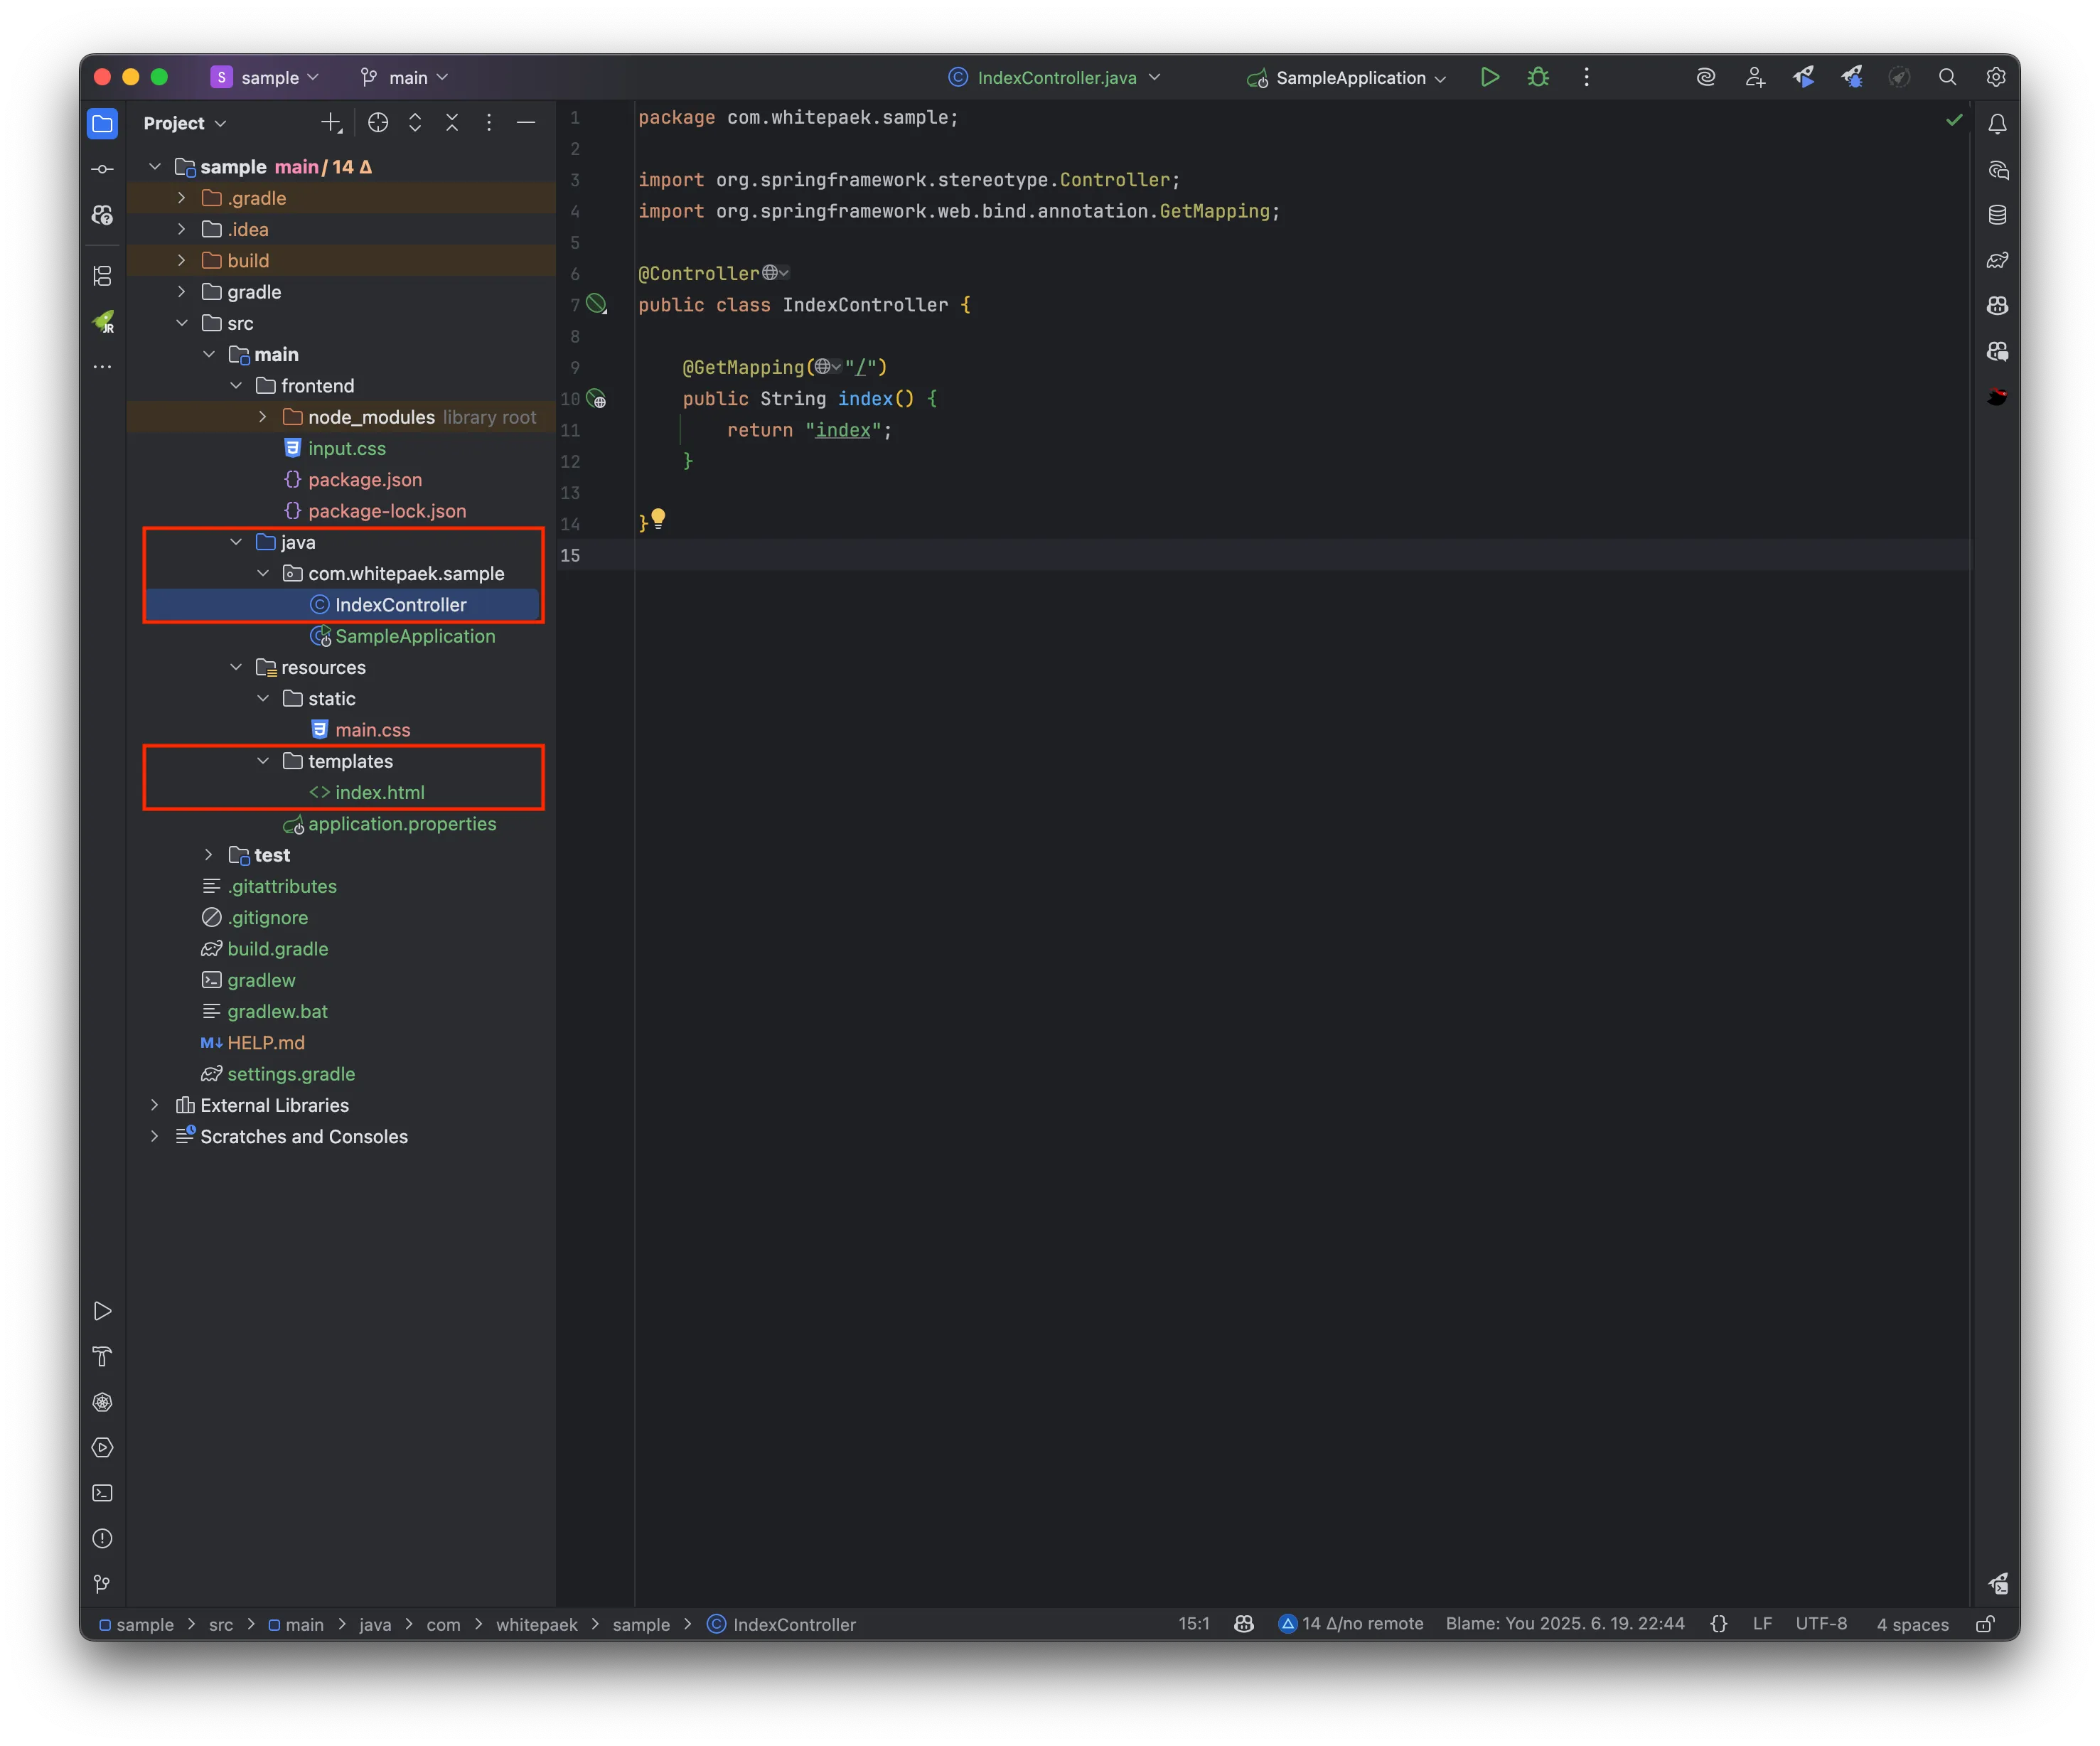Open Project panel options menu
Image resolution: width=2100 pixels, height=1746 pixels.
(489, 123)
